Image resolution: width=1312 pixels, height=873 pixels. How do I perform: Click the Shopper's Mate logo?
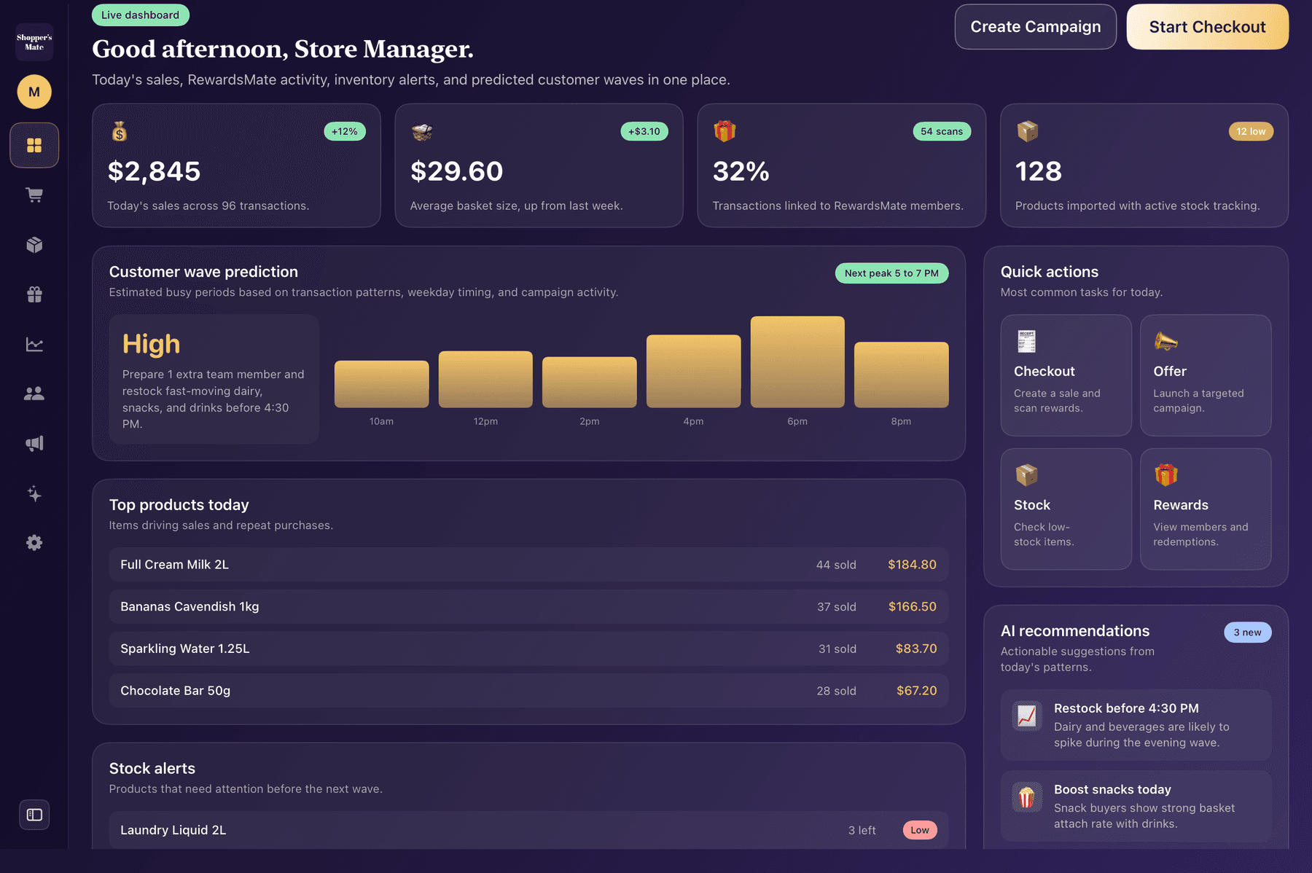(x=34, y=42)
